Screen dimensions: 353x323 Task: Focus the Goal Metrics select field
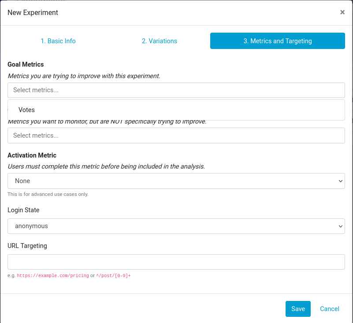click(x=176, y=90)
